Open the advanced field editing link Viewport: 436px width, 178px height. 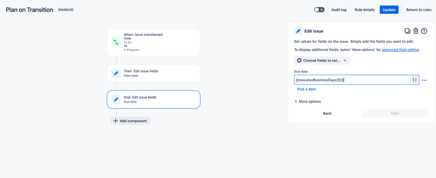point(400,50)
